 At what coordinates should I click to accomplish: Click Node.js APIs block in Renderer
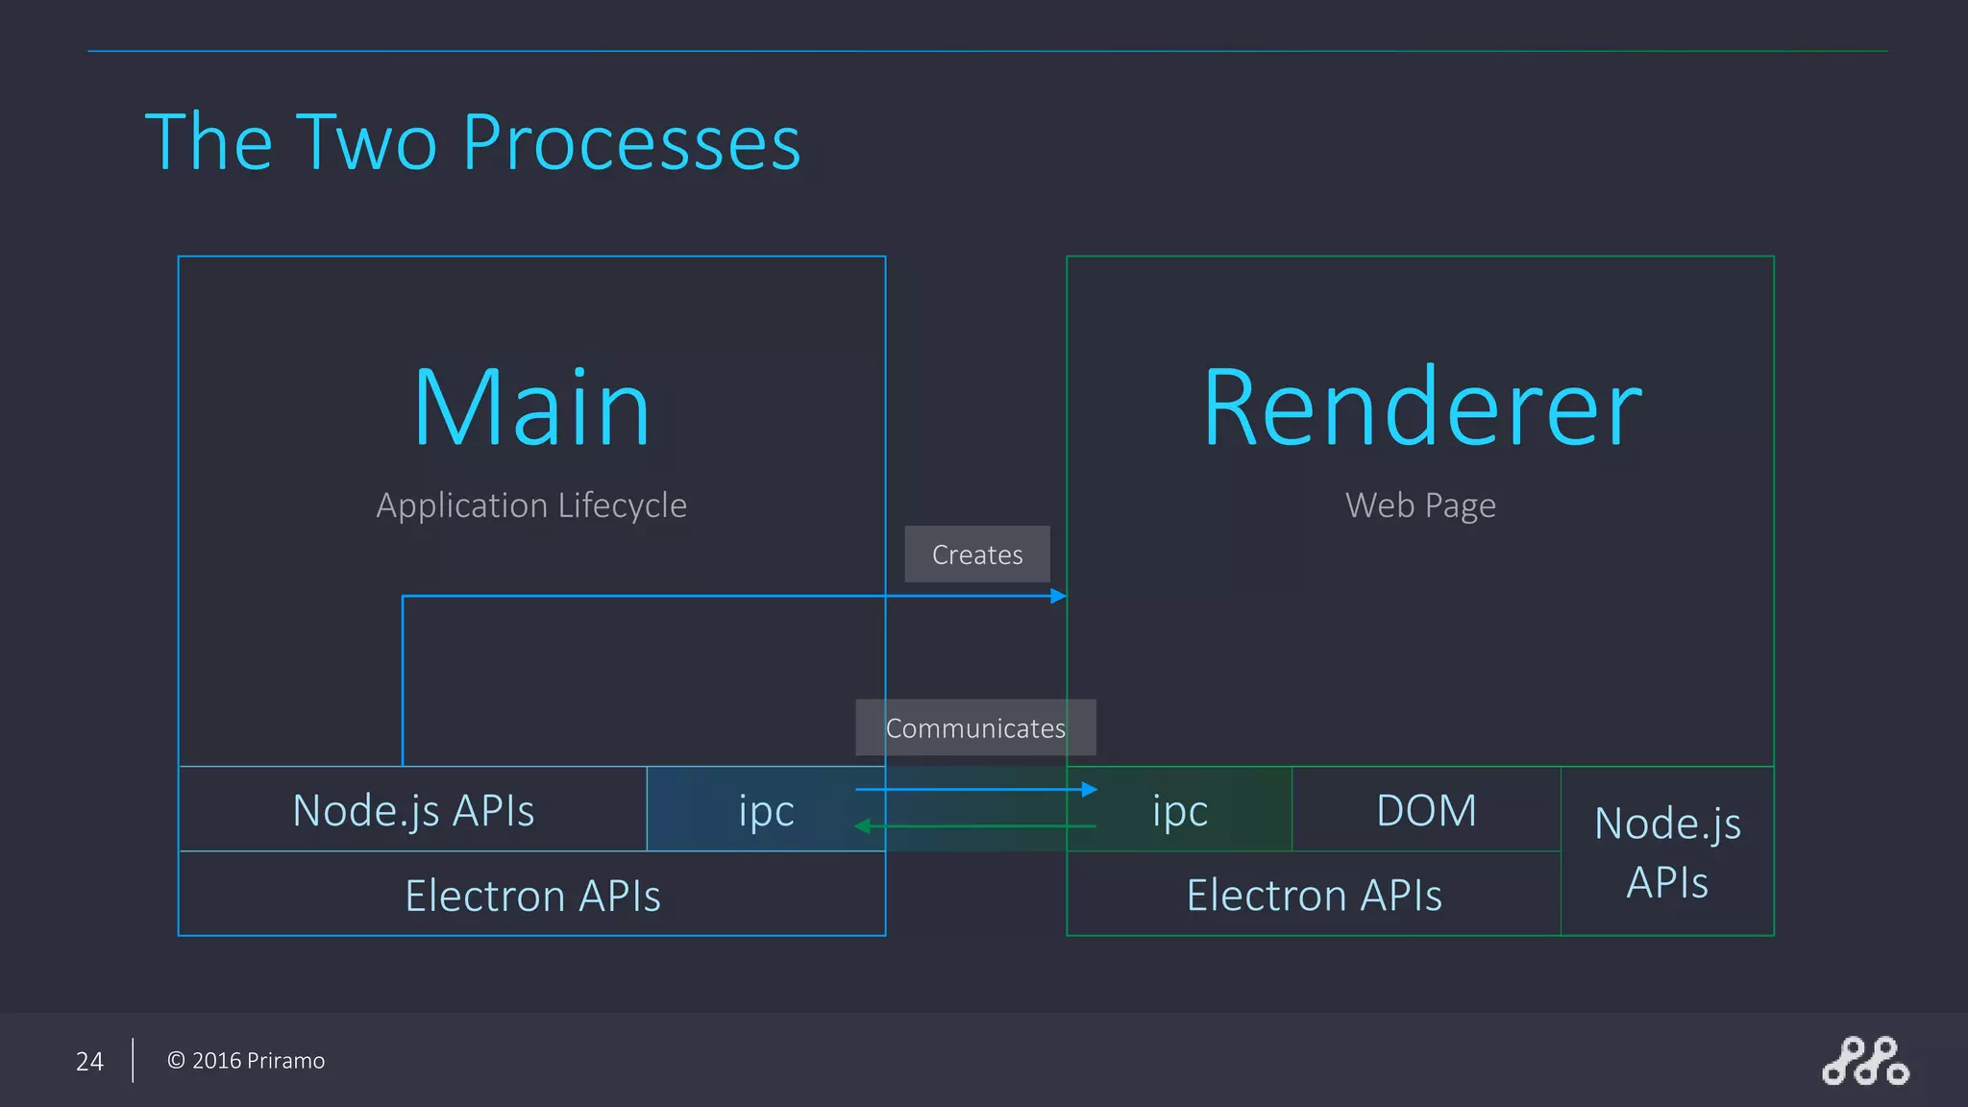(1667, 852)
